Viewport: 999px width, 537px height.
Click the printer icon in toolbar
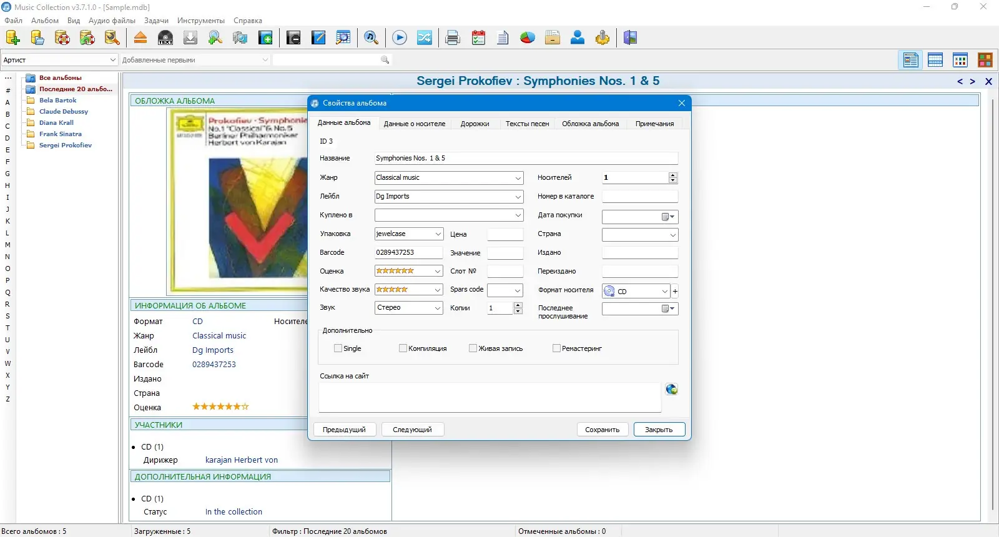click(453, 38)
